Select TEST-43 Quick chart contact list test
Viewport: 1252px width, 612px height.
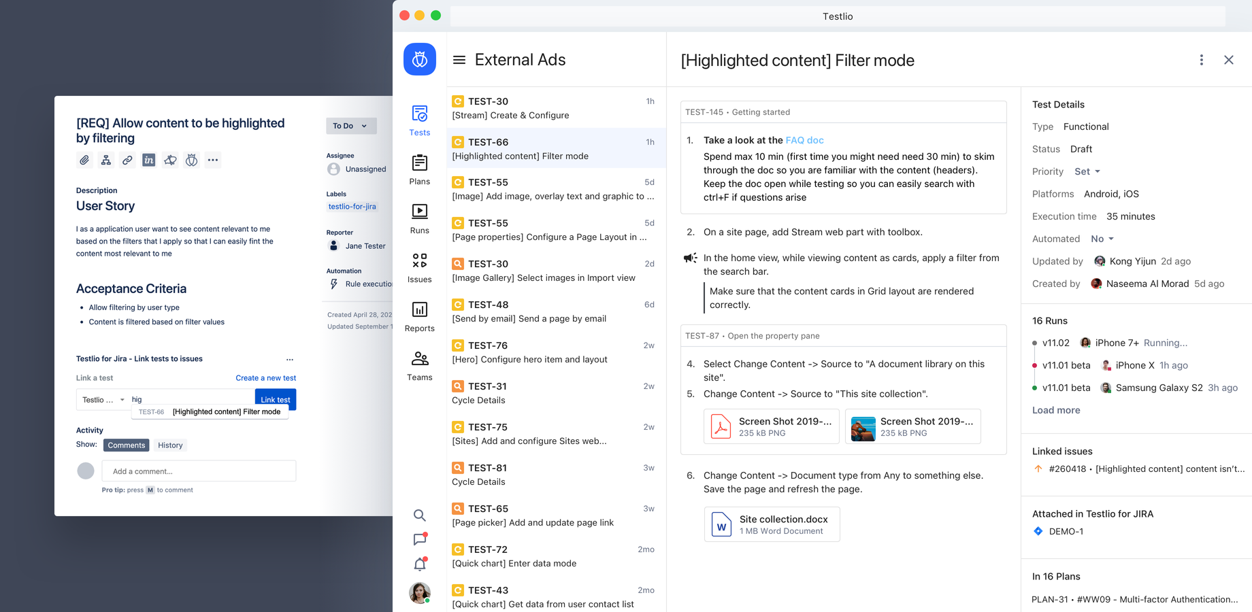[556, 597]
